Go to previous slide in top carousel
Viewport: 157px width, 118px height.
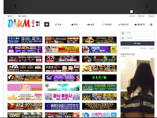(15, 6)
